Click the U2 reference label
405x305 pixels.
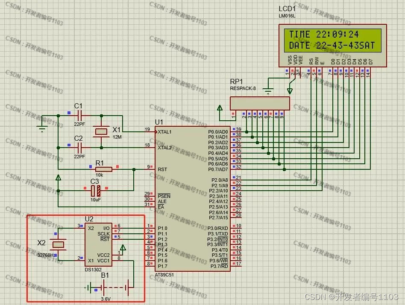coord(89,219)
